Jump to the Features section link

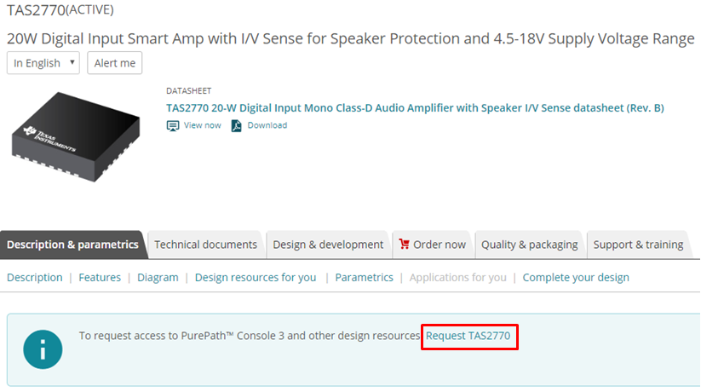coord(100,277)
